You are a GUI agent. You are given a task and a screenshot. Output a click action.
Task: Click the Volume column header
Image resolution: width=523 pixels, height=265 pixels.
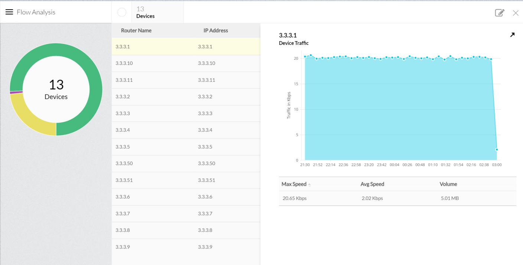coord(448,184)
